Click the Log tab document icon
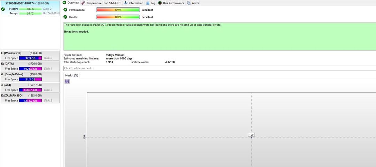Screen dimensions: 376x167 (x=148, y=3)
